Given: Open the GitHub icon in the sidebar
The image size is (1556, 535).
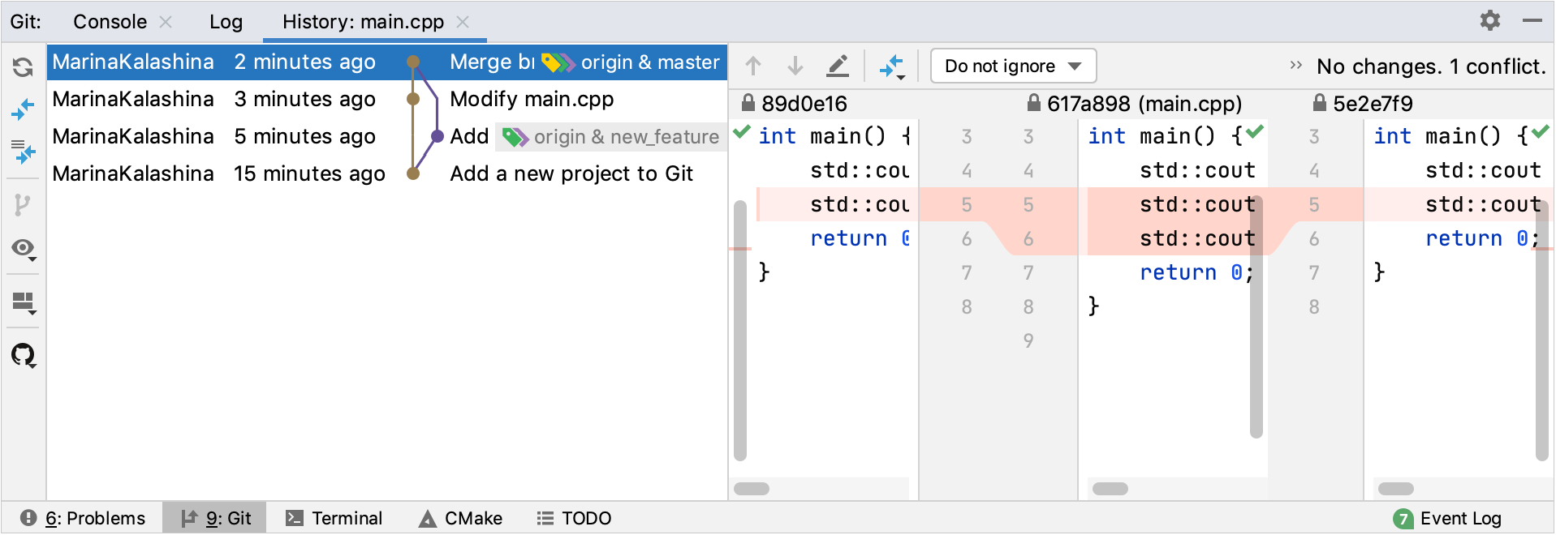Looking at the screenshot, I should point(23,355).
